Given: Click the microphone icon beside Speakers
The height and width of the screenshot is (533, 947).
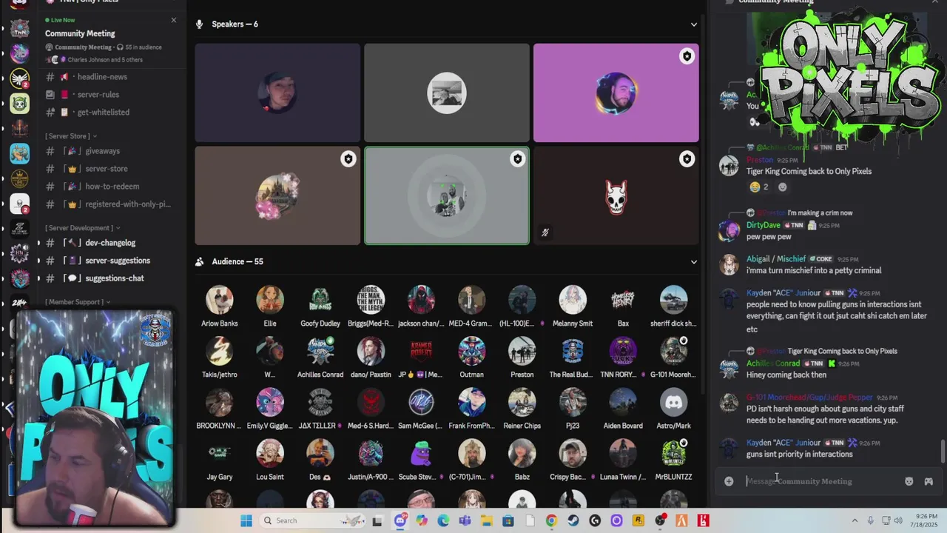Looking at the screenshot, I should [x=199, y=24].
